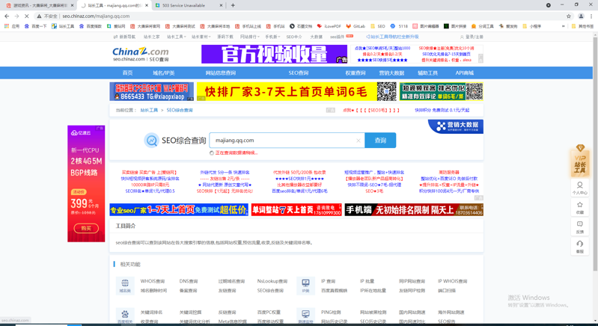Select 网站信息查询 in the navigation bar
Image resolution: width=598 pixels, height=326 pixels.
[x=221, y=73]
